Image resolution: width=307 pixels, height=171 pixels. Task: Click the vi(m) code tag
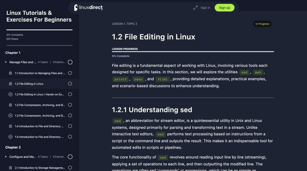[162, 79]
